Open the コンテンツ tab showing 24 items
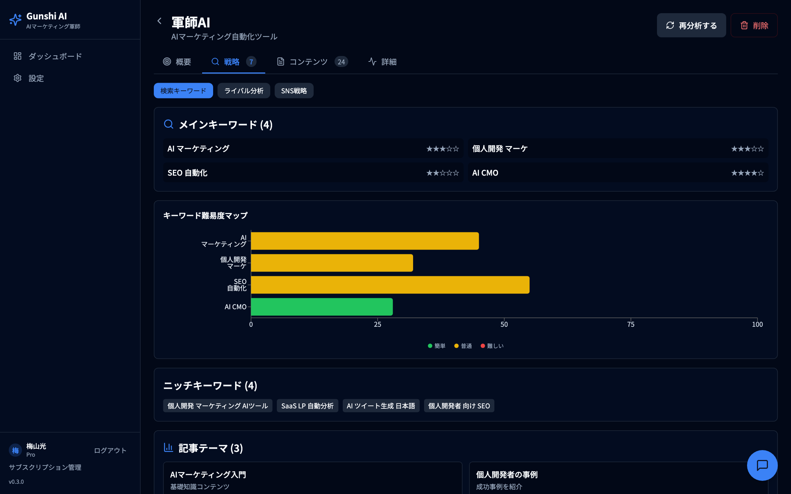This screenshot has height=494, width=791. click(309, 62)
